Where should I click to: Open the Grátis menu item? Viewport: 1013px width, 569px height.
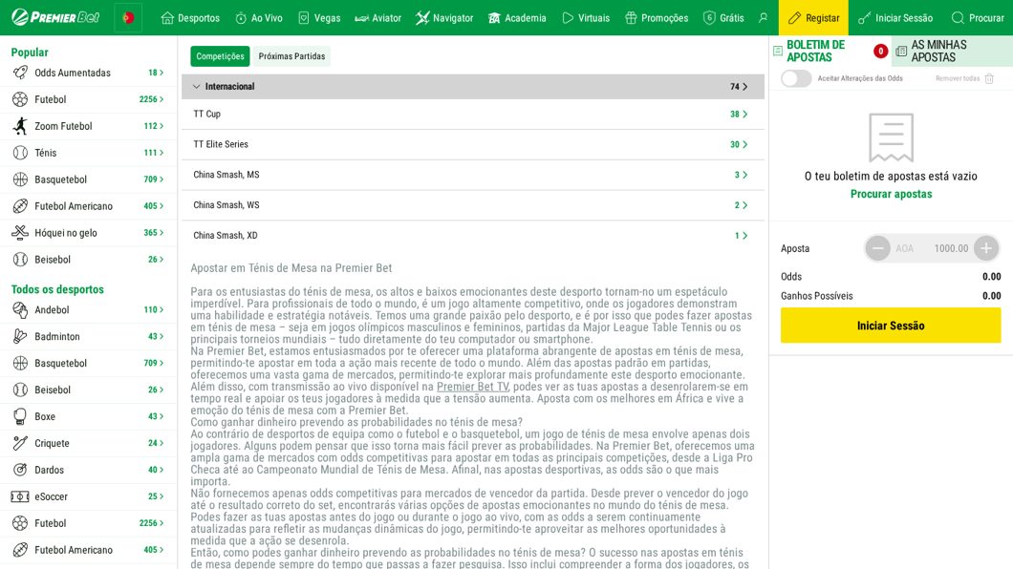click(x=722, y=18)
